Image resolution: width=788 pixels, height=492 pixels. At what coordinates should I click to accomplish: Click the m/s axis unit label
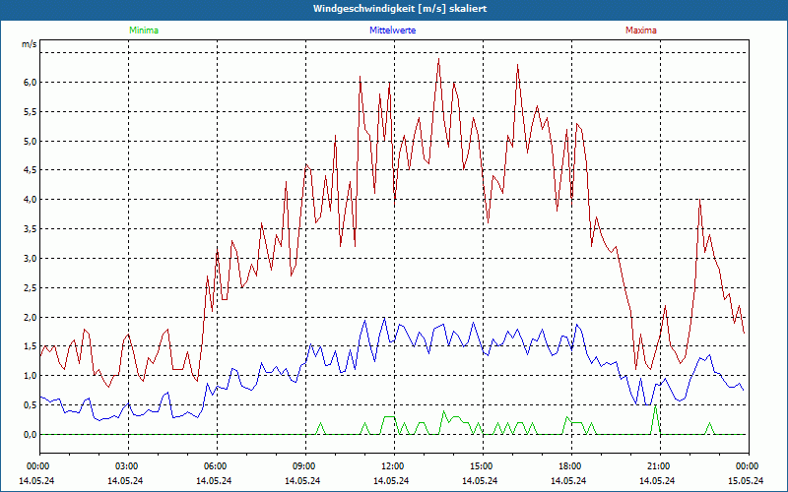[30, 44]
